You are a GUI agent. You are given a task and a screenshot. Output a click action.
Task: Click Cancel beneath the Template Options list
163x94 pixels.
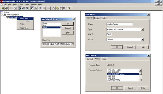130,88
